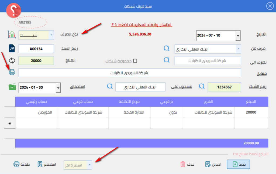
Task: Click the search icon next to the check number field
Action: [202, 86]
